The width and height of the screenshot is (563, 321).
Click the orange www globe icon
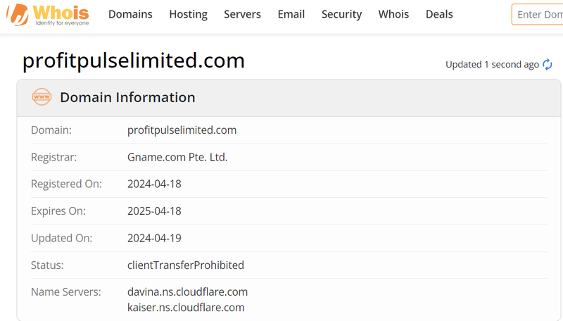coord(42,97)
